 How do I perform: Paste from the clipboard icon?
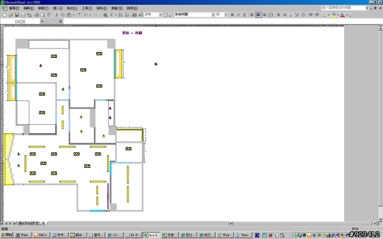(69, 15)
